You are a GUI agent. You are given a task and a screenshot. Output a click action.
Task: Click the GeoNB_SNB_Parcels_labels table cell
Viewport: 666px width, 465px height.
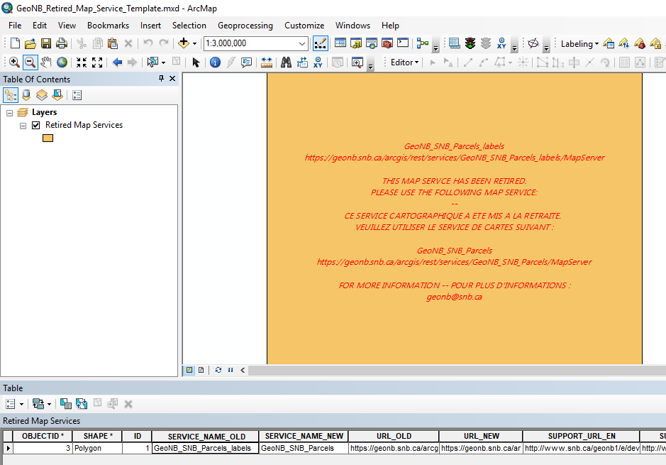pos(205,448)
